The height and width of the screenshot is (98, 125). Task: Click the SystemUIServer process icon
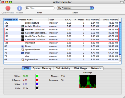pyautogui.click(x=23, y=50)
